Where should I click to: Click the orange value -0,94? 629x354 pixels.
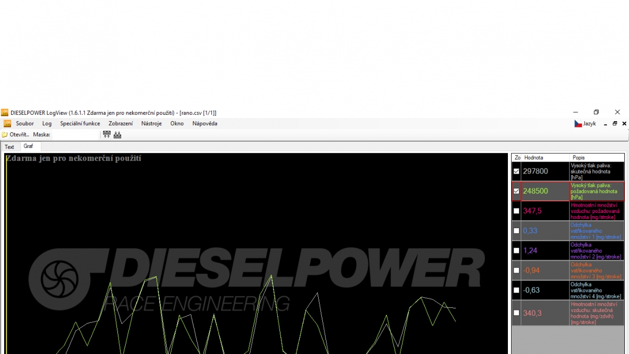tap(532, 270)
